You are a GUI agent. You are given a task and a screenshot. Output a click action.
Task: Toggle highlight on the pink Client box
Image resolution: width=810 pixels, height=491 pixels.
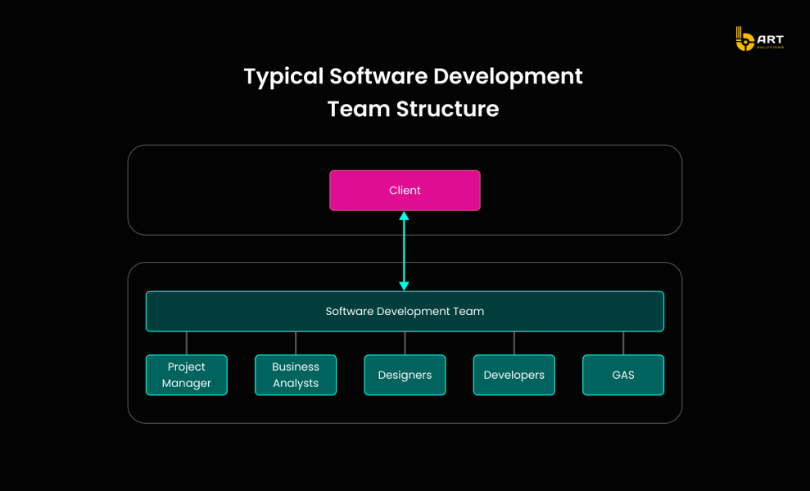coord(405,190)
